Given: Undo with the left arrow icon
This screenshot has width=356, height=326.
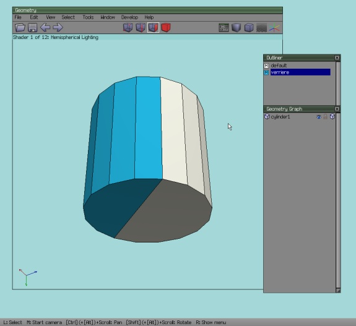Looking at the screenshot, I should tap(45, 27).
